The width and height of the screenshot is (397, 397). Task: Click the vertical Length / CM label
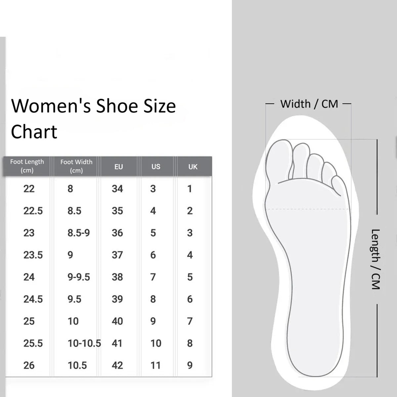(375, 259)
